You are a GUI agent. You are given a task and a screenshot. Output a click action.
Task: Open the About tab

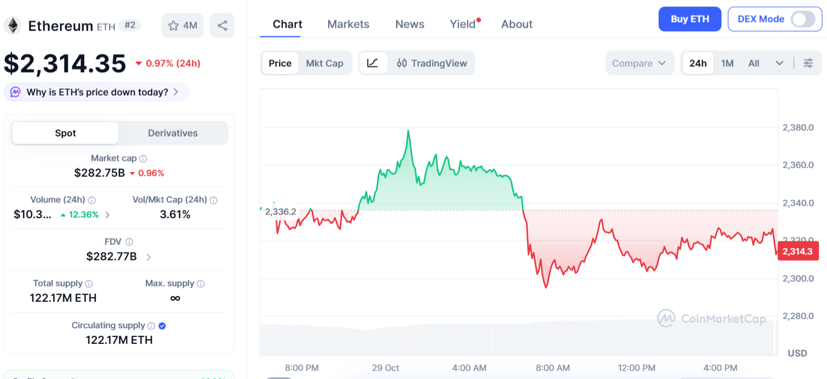(517, 24)
